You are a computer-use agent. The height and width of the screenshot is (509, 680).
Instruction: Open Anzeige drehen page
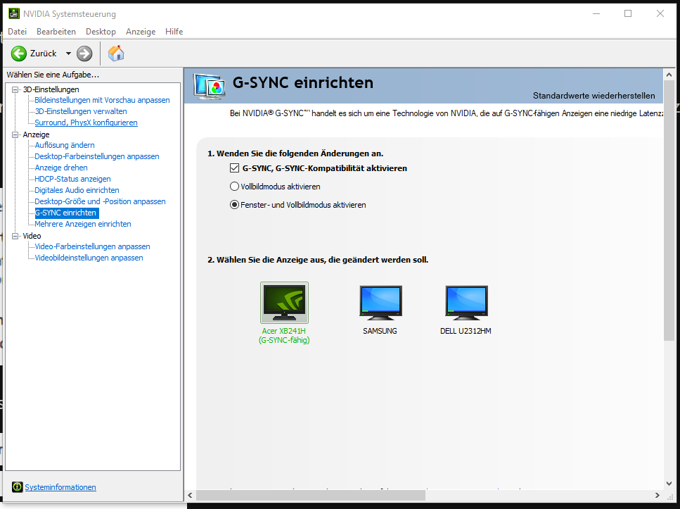[x=61, y=168]
